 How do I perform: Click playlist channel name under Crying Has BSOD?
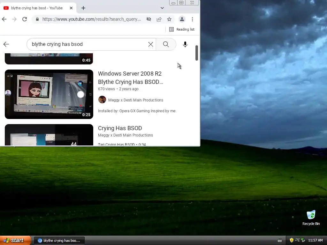coord(125,135)
